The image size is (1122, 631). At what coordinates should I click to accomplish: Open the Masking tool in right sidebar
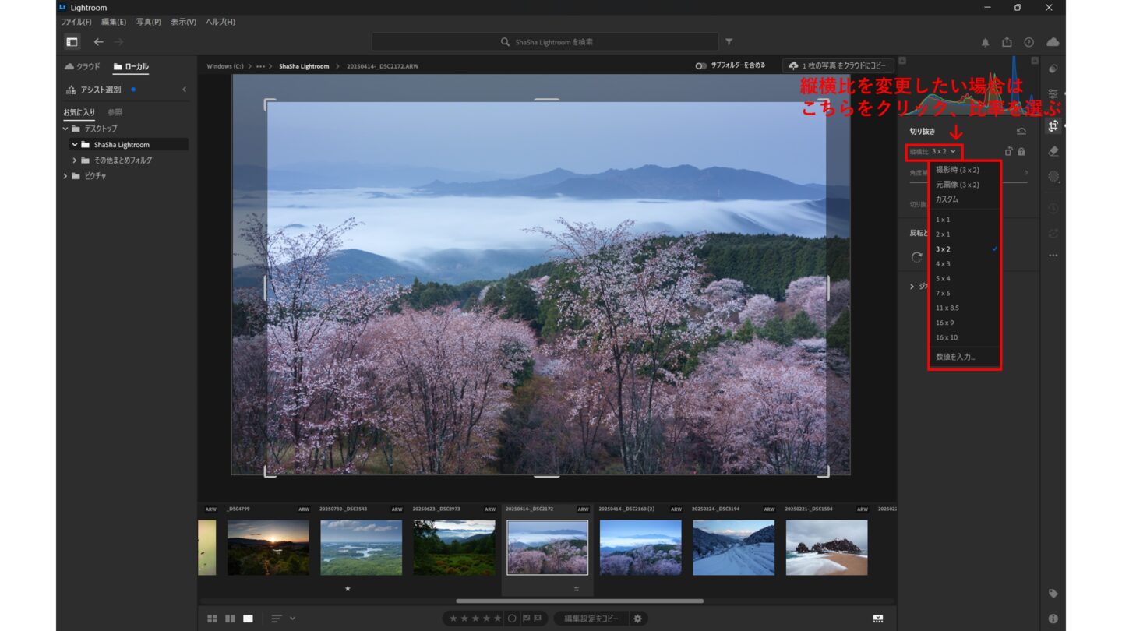pyautogui.click(x=1053, y=177)
